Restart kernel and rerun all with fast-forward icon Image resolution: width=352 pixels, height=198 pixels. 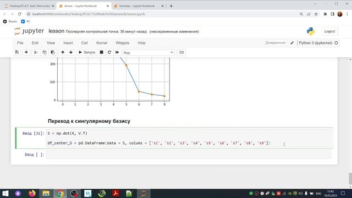[117, 52]
